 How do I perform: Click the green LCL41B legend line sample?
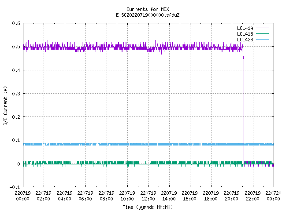tap(262, 34)
